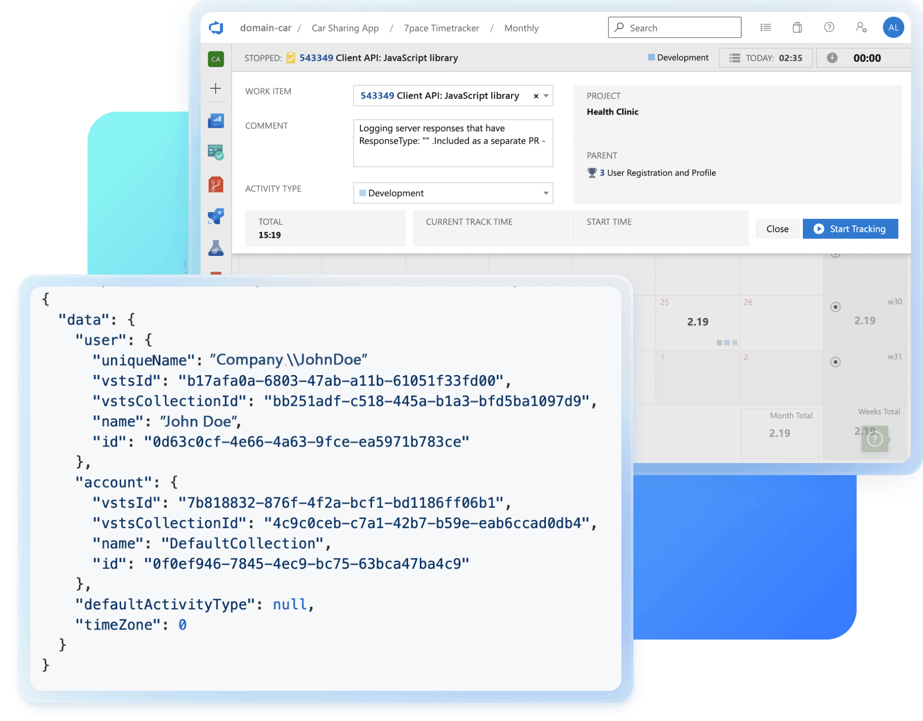Switch to the Monthly view in breadcrumb

point(521,28)
